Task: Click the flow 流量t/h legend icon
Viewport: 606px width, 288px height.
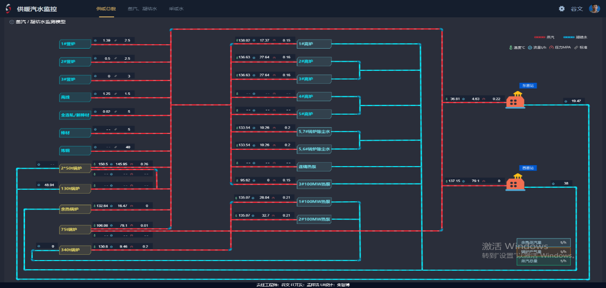Action: click(x=530, y=48)
